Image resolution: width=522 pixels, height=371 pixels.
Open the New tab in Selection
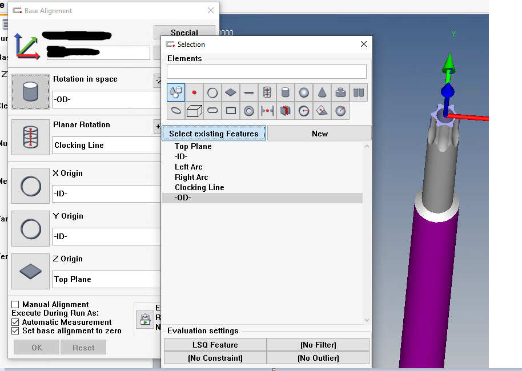(320, 134)
